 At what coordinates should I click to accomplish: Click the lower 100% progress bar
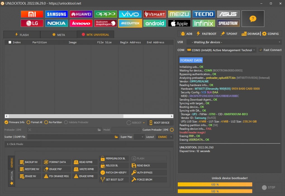tap(215, 191)
